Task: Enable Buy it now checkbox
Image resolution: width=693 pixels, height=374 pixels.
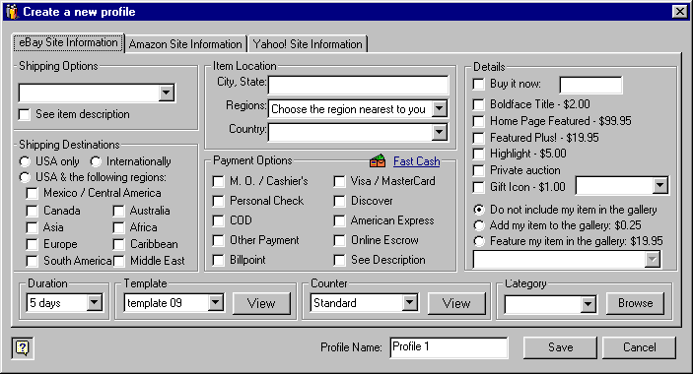Action: (478, 85)
